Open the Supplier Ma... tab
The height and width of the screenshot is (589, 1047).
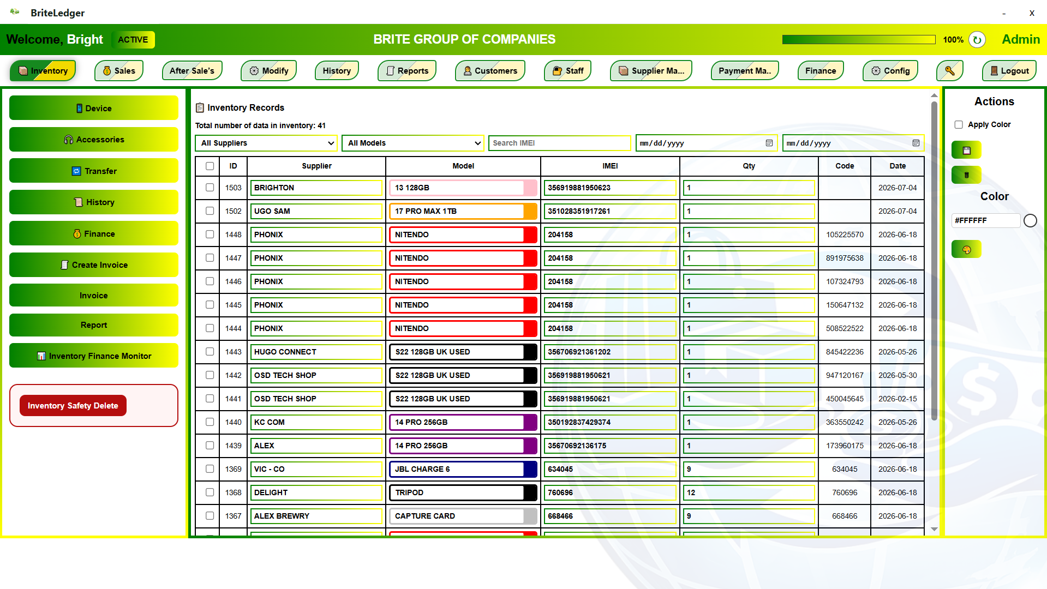[651, 71]
